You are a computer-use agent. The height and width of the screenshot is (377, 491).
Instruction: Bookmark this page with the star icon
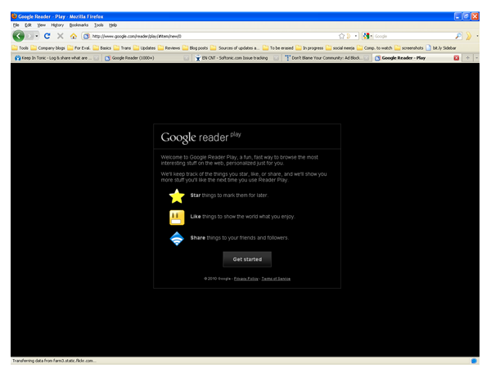point(341,36)
